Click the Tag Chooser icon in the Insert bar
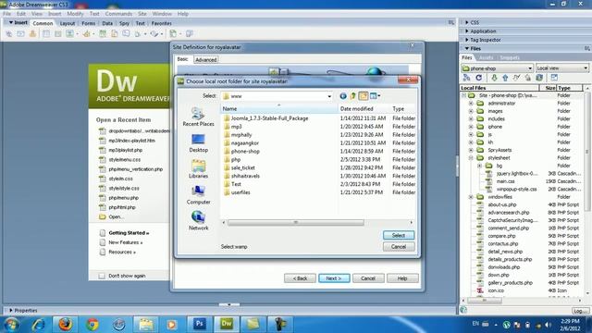Image resolution: width=592 pixels, height=333 pixels. click(x=189, y=34)
